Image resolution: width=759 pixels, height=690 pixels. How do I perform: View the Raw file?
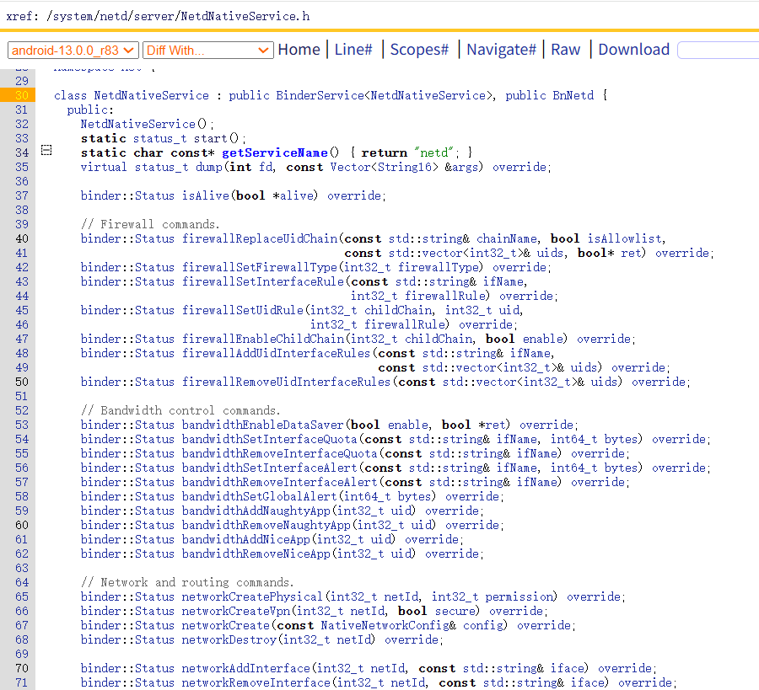click(x=565, y=50)
